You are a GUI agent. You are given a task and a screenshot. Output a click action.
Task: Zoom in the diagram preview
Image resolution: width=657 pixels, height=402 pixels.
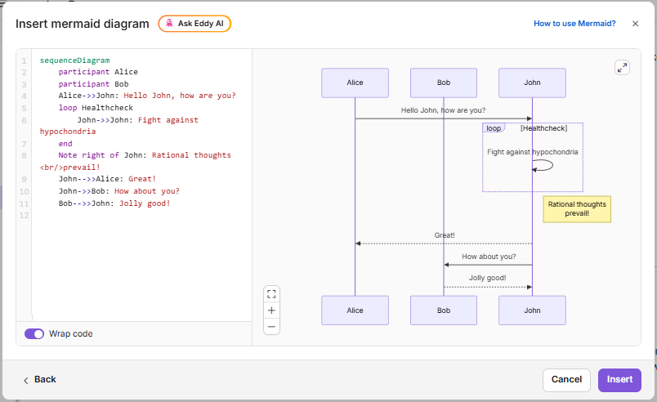271,310
